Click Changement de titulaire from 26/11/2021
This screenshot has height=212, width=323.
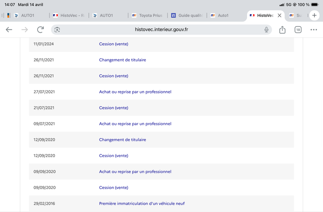pyautogui.click(x=122, y=60)
